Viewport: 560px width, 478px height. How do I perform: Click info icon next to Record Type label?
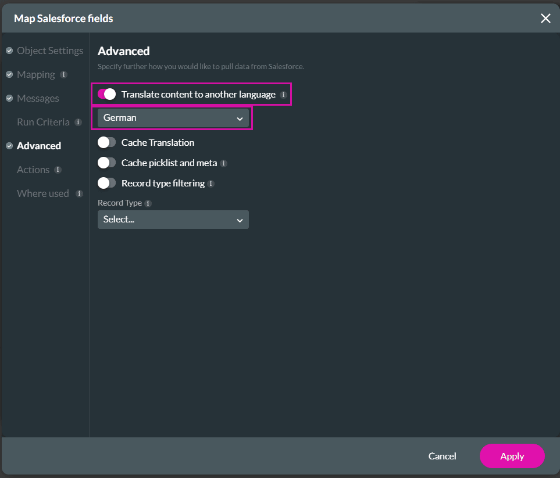click(148, 203)
